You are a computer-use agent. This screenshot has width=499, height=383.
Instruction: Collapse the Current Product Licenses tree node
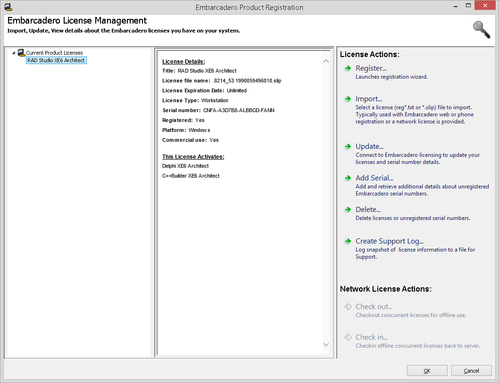(14, 53)
